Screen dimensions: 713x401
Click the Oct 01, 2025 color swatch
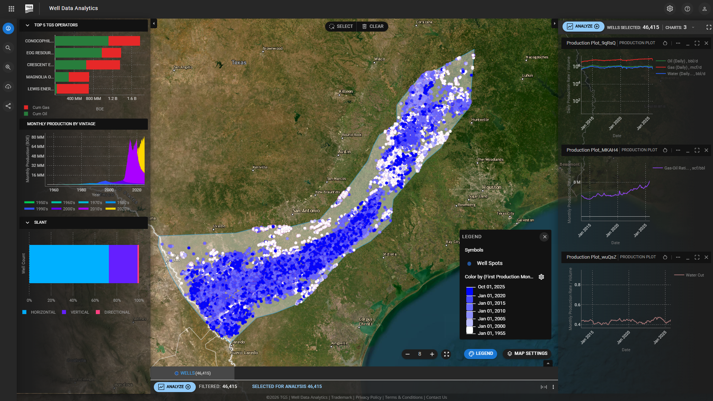click(x=470, y=290)
